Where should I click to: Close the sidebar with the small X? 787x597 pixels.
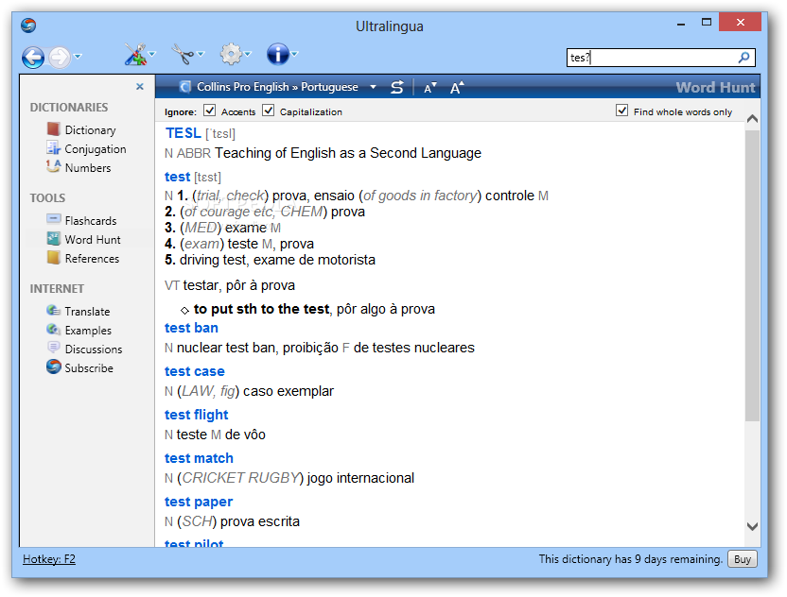[x=140, y=87]
